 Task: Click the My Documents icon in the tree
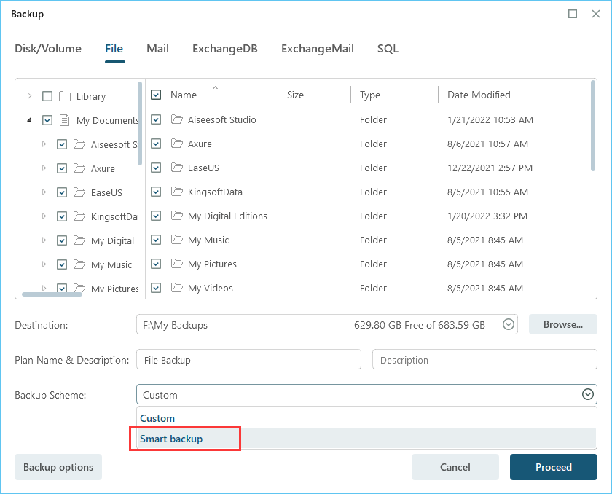point(64,120)
